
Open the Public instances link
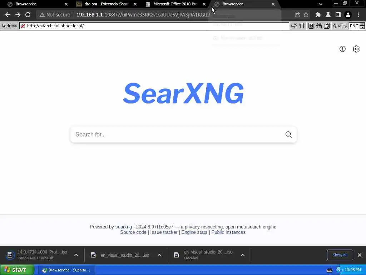tap(228, 232)
